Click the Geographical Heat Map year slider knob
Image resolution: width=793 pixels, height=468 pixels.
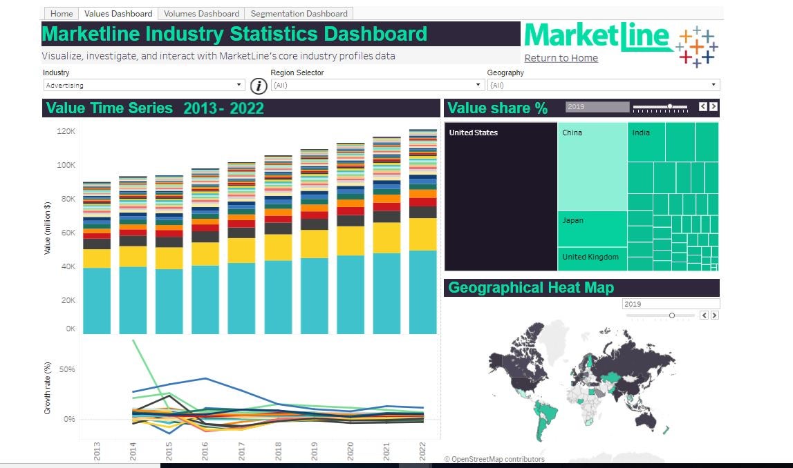[671, 315]
